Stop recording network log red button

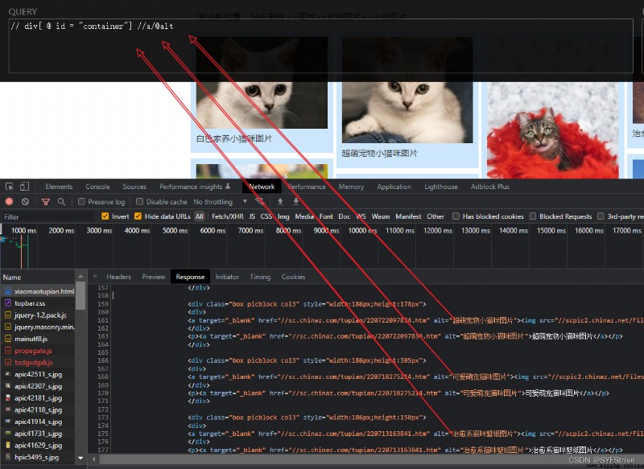(x=9, y=201)
